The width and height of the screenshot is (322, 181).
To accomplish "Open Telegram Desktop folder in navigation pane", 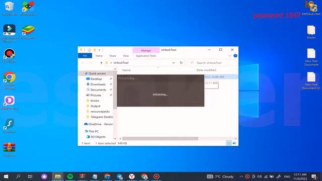I will [102, 117].
